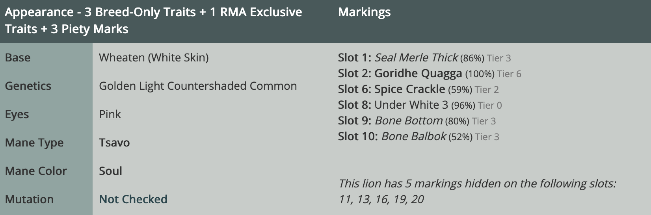
Task: Click Slot 1 Seal Merle Thick marking
Action: tap(416, 58)
